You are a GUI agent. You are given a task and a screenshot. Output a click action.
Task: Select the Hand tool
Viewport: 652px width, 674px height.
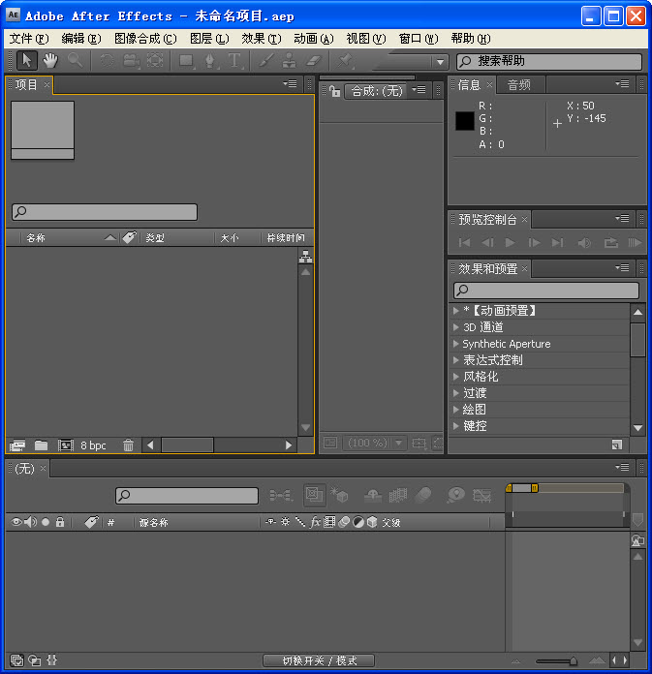(x=50, y=60)
